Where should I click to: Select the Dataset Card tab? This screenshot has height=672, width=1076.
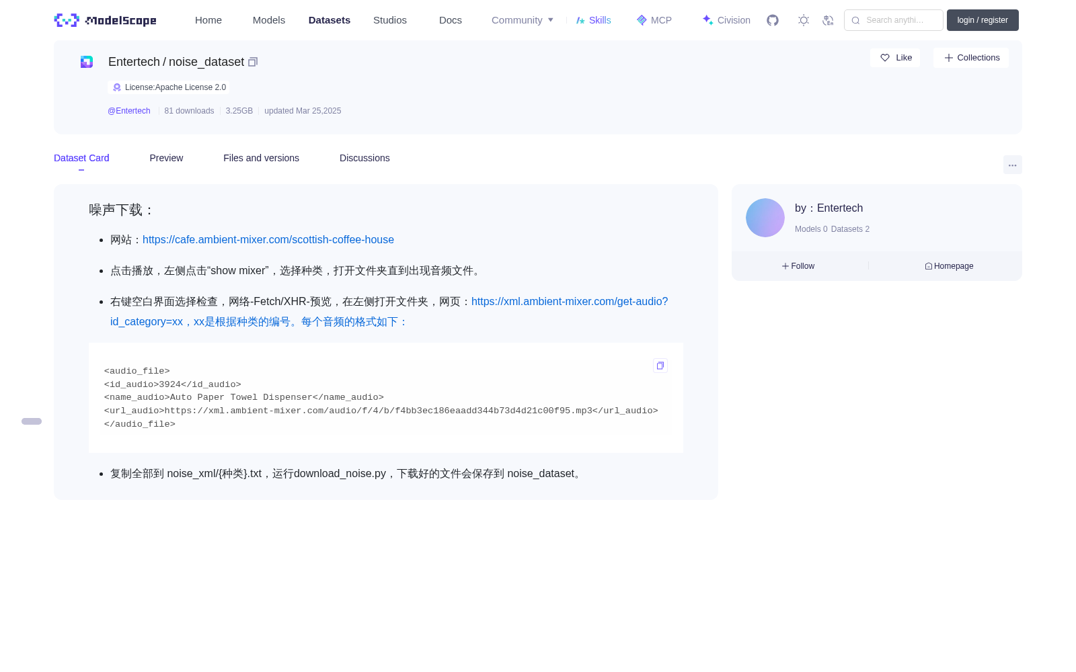pos(81,158)
